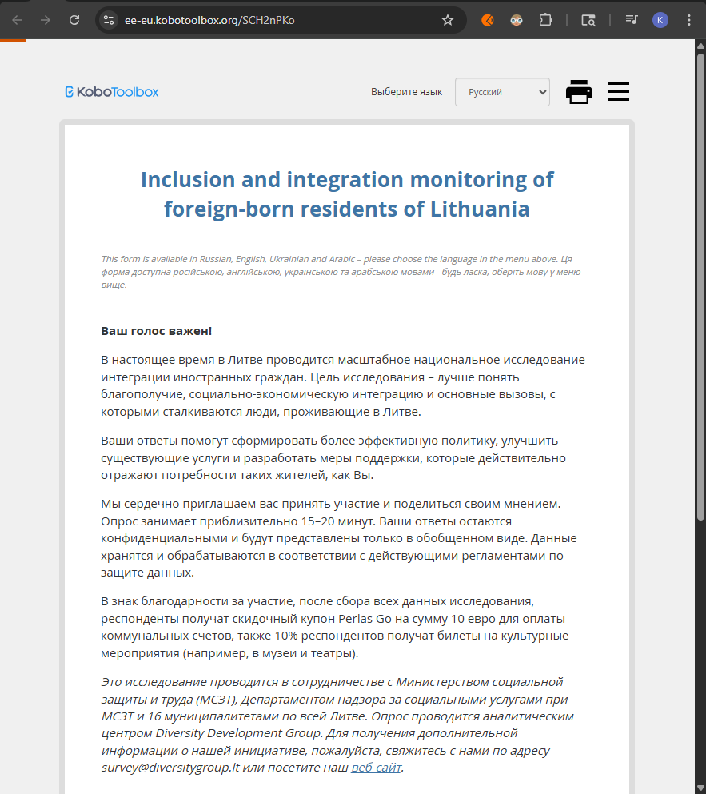Click the search tabs icon in toolbar
This screenshot has height=794, width=706.
(588, 20)
